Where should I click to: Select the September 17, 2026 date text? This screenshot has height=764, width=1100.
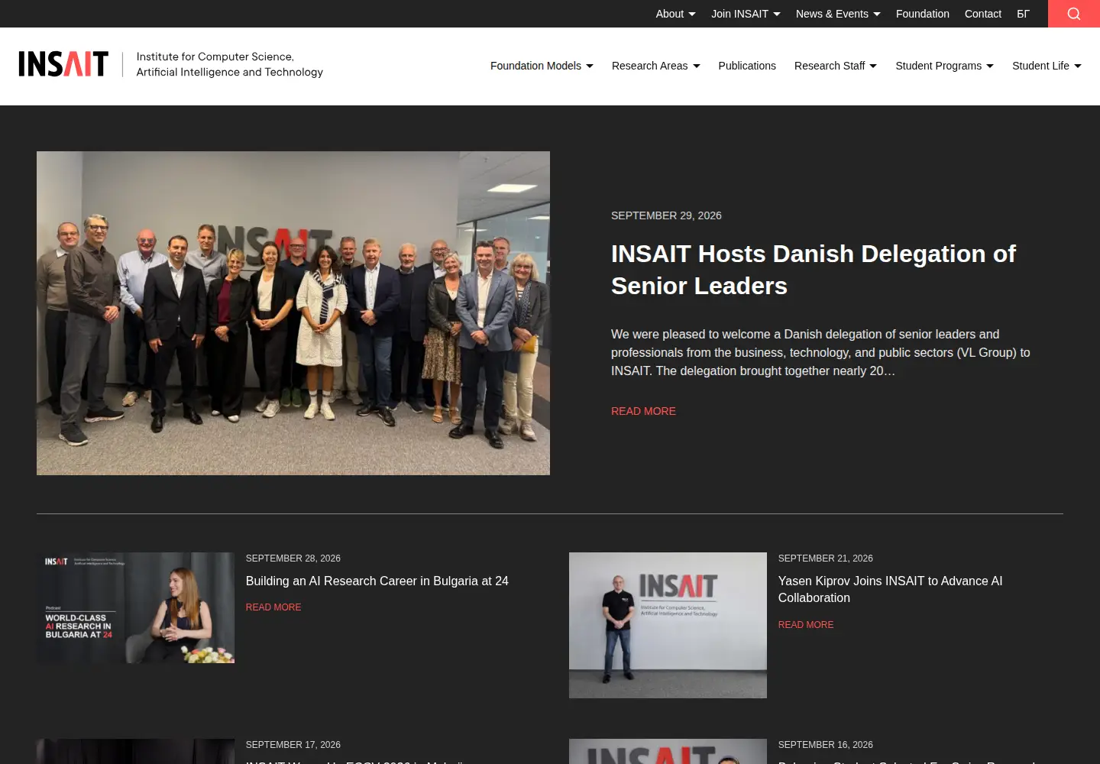click(293, 745)
